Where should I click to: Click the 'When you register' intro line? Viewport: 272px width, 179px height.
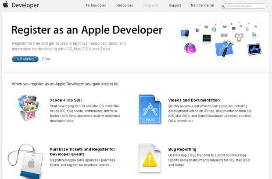(65, 84)
